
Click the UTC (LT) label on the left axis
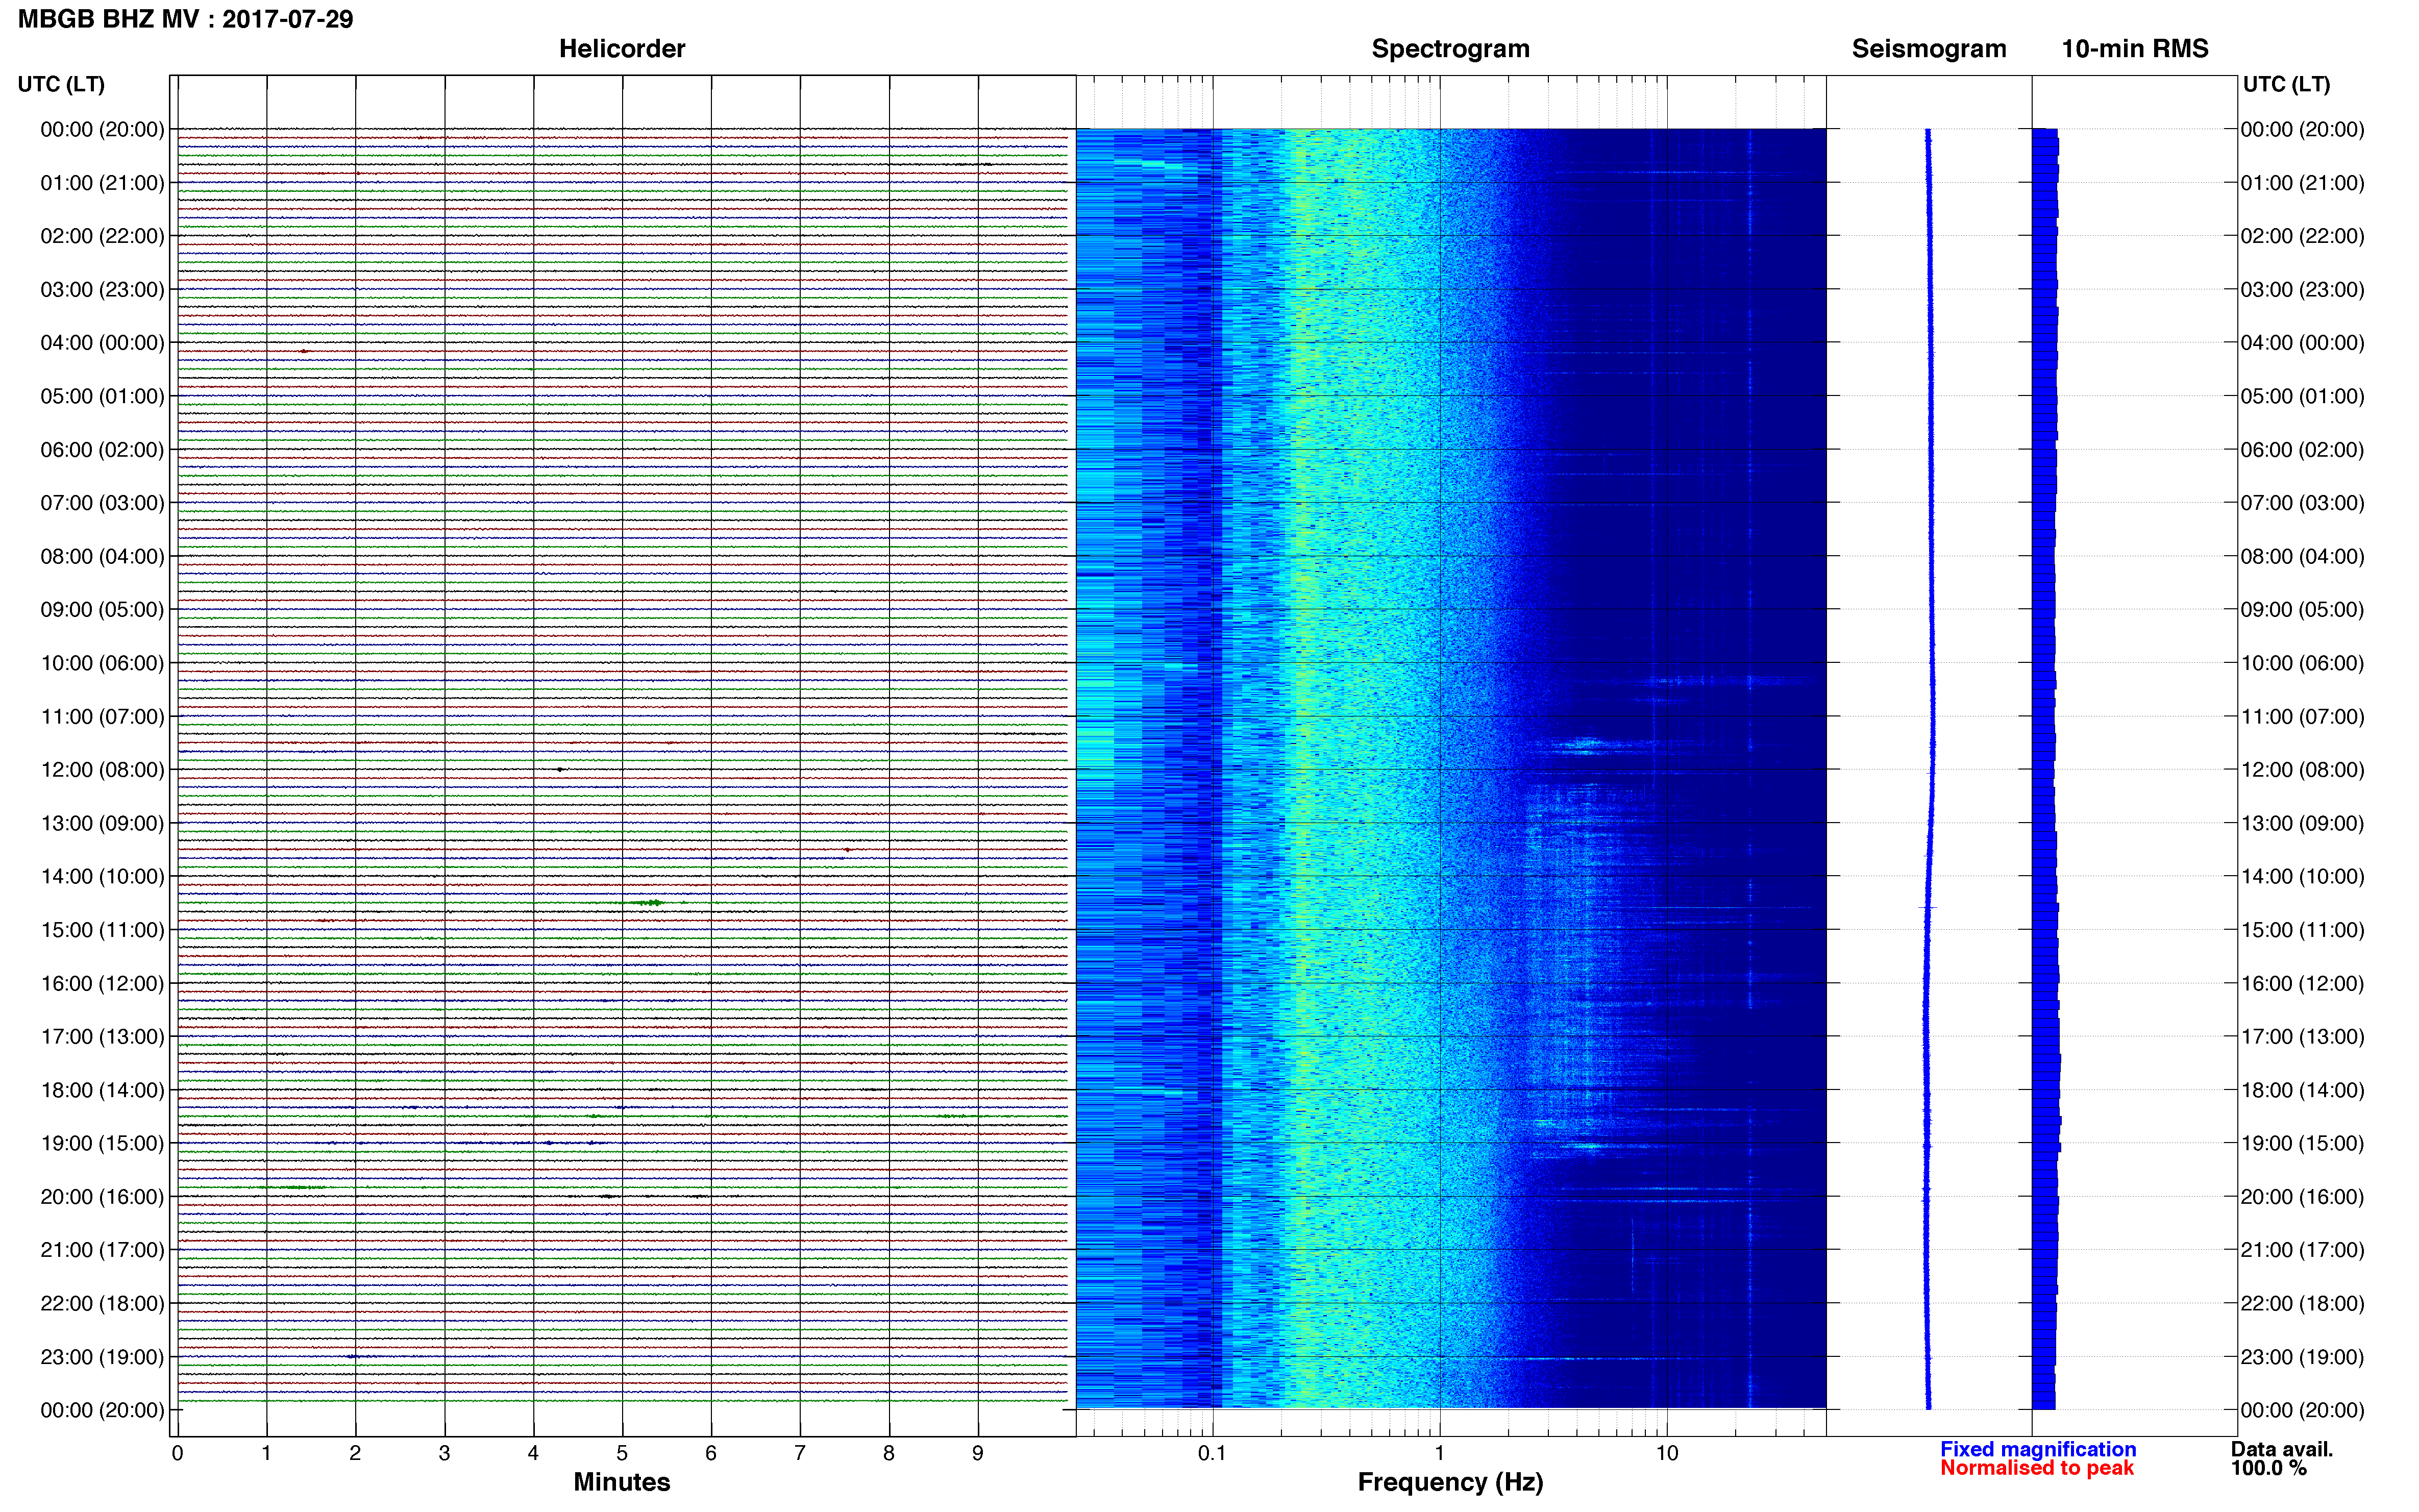tap(61, 84)
